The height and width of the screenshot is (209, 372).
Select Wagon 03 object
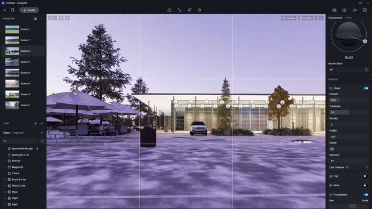(17, 167)
